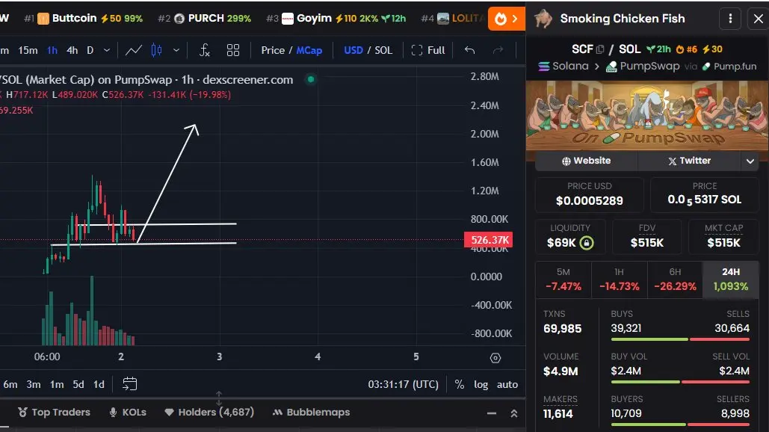Open the token Twitter link

(x=689, y=161)
